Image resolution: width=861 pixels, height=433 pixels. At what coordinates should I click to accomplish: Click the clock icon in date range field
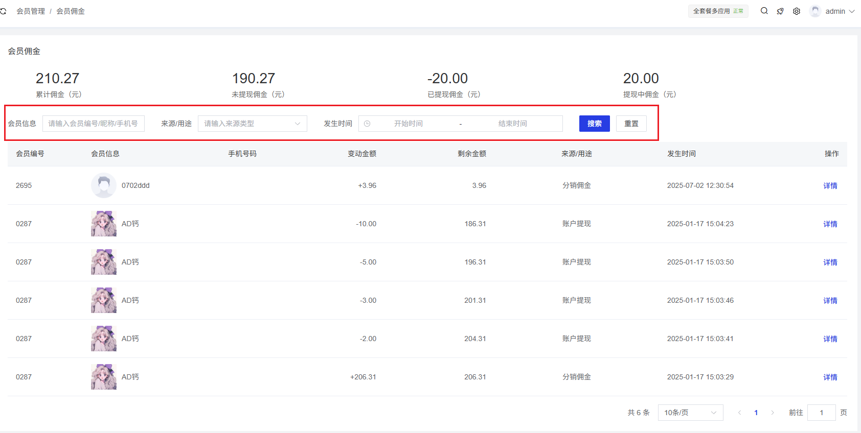pyautogui.click(x=367, y=124)
